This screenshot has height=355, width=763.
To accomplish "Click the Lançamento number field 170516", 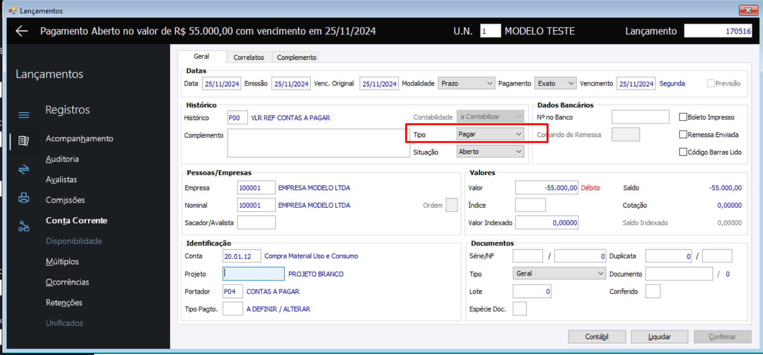I will [x=718, y=31].
